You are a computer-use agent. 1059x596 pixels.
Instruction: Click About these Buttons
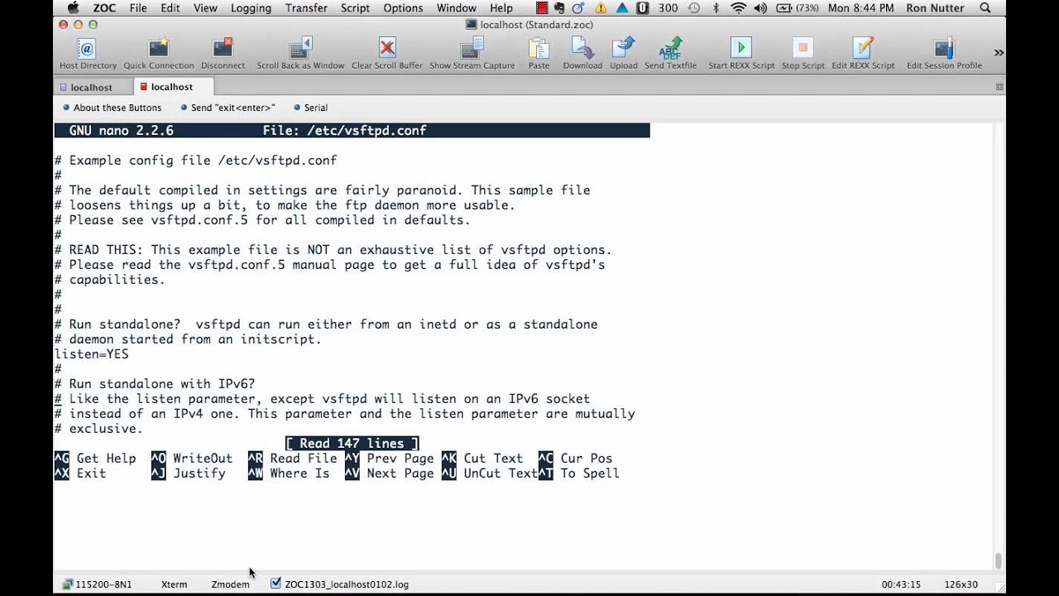click(x=113, y=108)
